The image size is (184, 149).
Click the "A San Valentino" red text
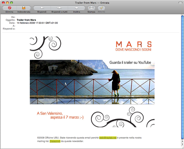(x=50, y=113)
